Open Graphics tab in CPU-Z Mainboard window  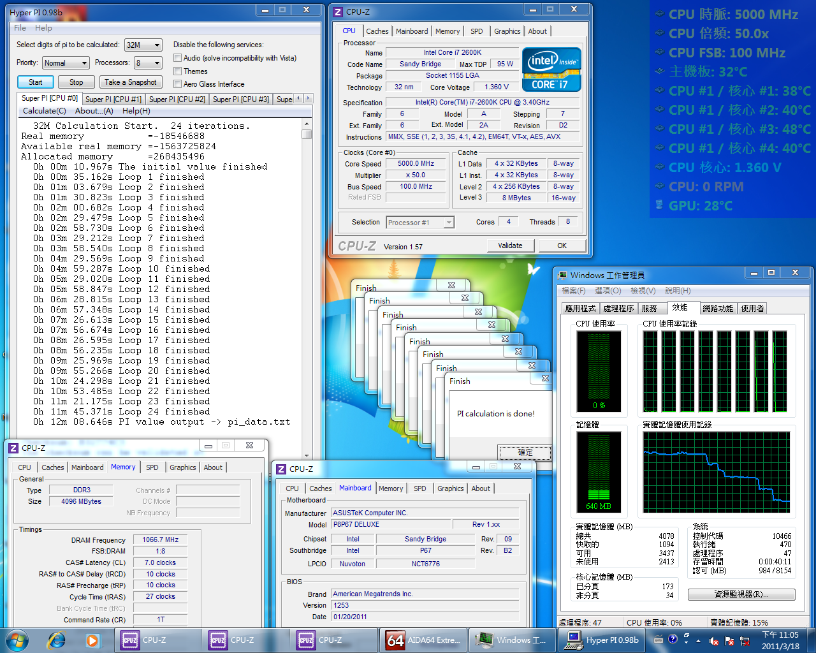click(450, 488)
